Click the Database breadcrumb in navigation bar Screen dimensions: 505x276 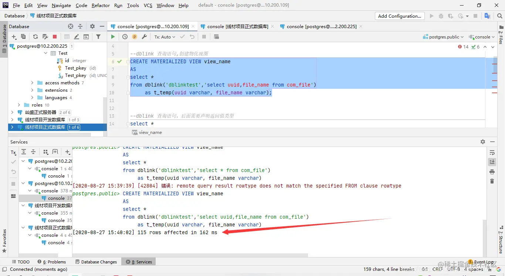point(14,16)
